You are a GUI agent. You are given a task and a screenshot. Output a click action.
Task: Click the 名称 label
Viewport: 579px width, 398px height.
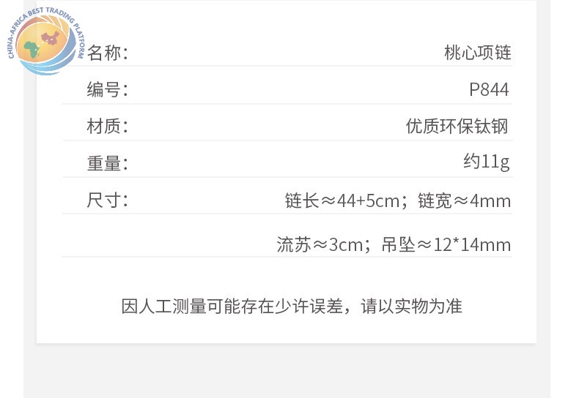click(107, 53)
